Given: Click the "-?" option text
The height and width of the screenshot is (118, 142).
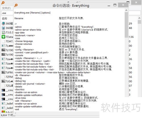Looking at the screenshot, I should pos(15,24).
